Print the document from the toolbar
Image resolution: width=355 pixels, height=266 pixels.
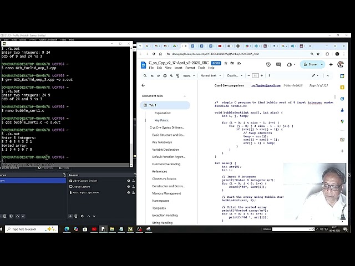(165, 76)
